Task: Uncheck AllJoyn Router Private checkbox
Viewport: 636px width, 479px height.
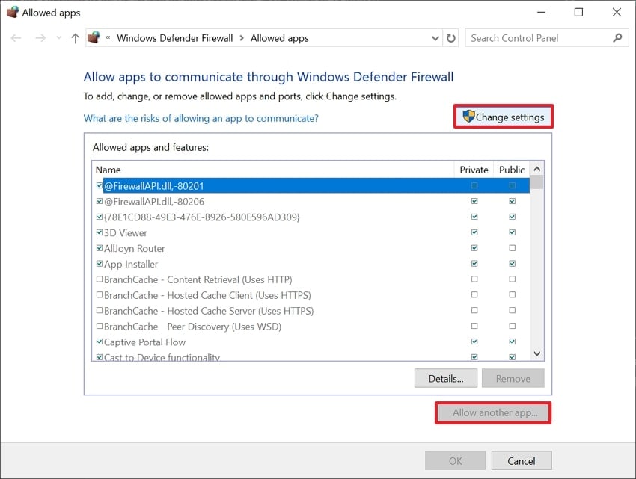Action: click(x=474, y=248)
